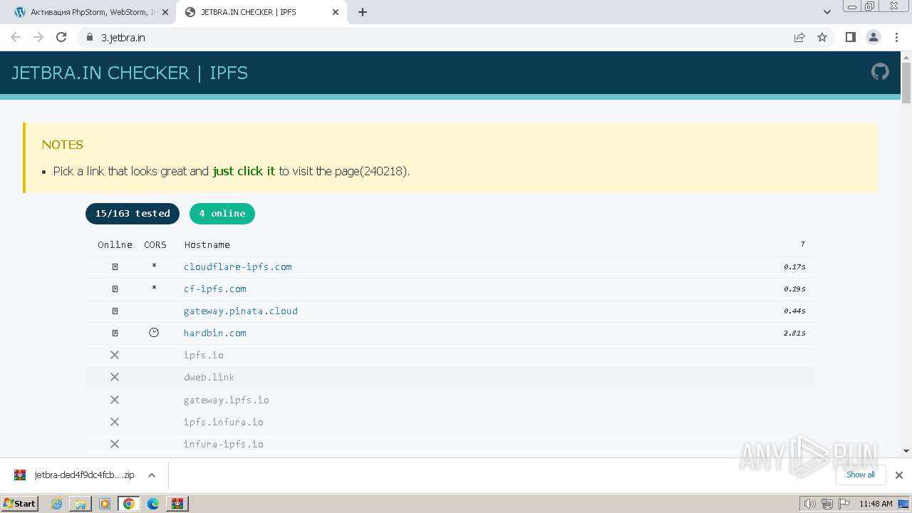Screen dimensions: 912x513
Task: Click the ipfs.infura.io hostname
Action: point(224,422)
